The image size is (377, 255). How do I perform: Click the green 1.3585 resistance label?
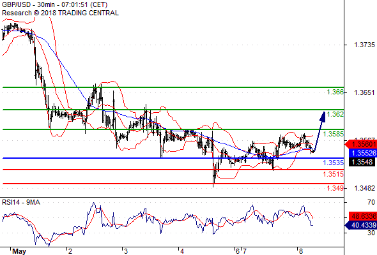[x=334, y=134]
